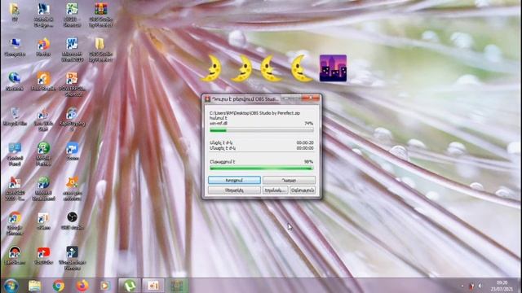
Task: Click the 74% file progress label
Action: [x=308, y=123]
